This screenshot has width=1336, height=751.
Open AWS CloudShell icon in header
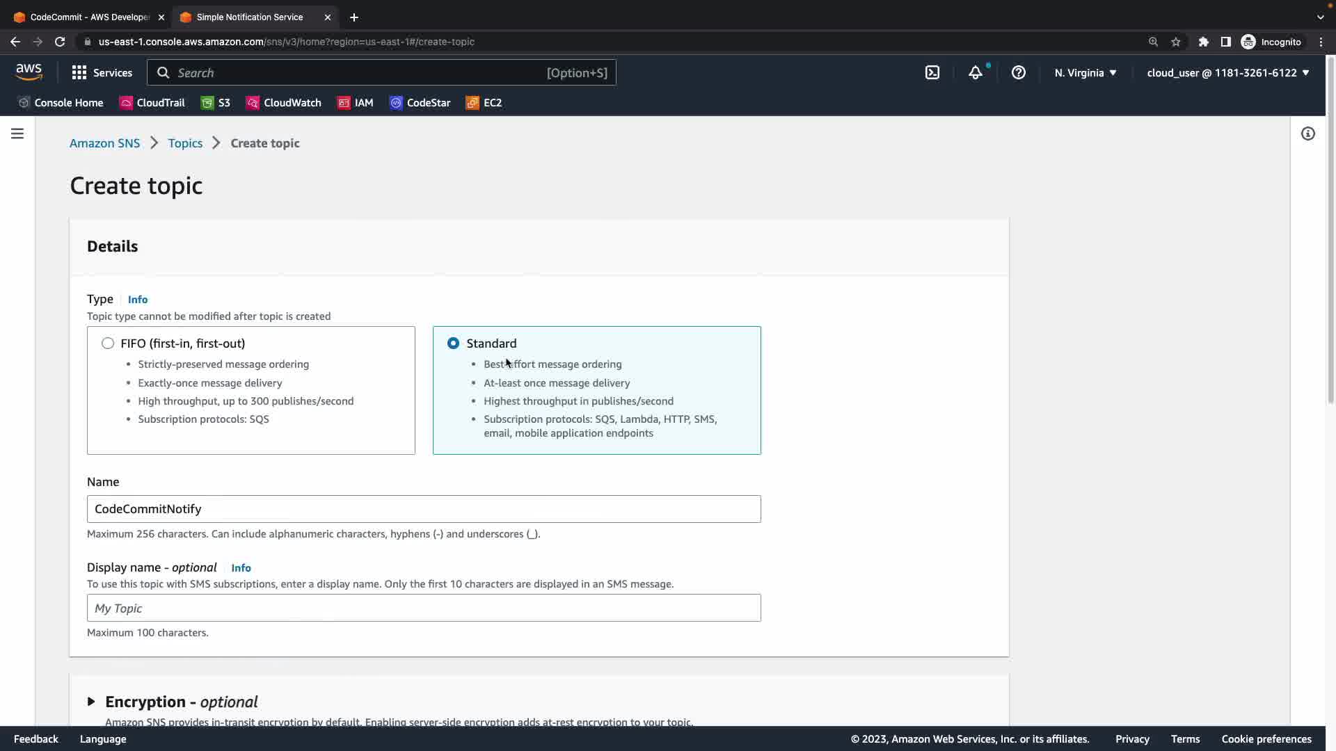point(932,73)
